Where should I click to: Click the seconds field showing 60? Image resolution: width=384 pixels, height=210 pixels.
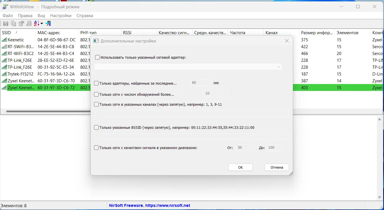(x=200, y=83)
